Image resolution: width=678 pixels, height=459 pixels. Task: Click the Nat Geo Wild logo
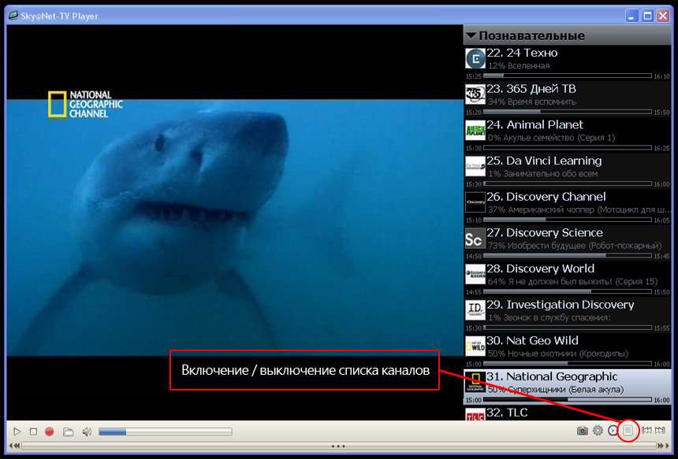(x=475, y=346)
